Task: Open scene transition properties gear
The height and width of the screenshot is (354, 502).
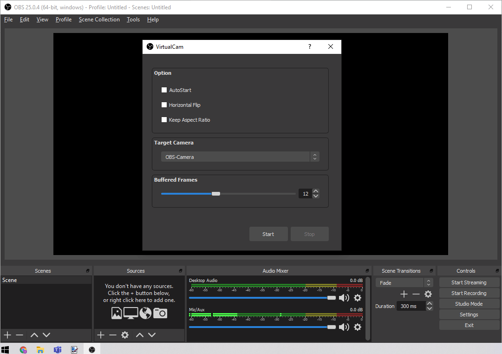Action: tap(428, 294)
